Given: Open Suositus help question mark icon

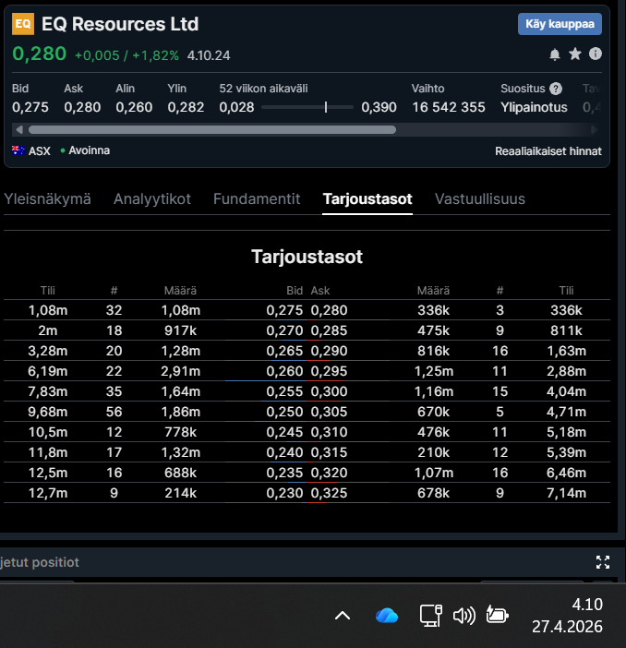Looking at the screenshot, I should [556, 89].
